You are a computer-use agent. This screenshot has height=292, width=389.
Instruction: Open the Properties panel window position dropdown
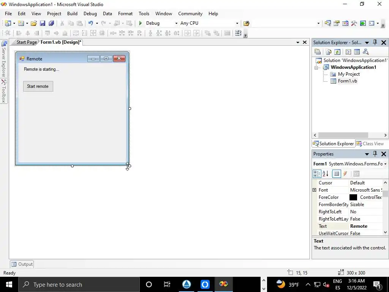[x=367, y=154]
